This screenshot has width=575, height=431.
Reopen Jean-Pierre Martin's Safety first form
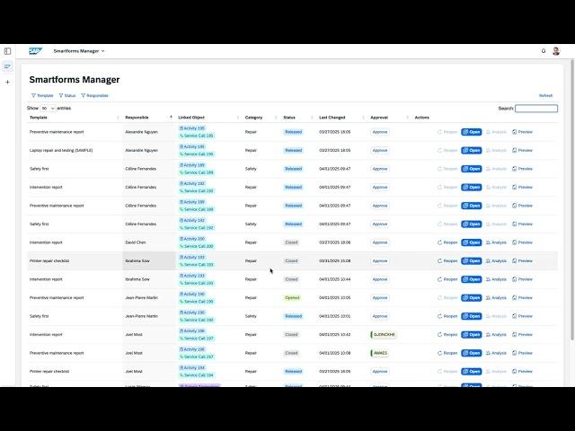click(x=447, y=316)
